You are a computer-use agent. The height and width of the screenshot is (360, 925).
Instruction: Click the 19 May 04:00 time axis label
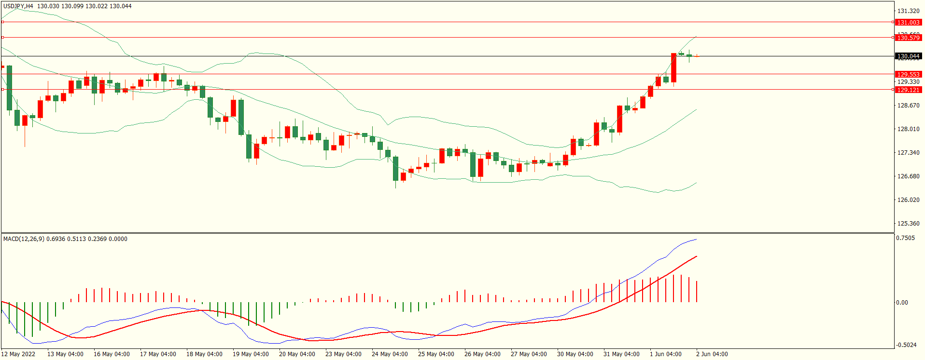point(251,354)
